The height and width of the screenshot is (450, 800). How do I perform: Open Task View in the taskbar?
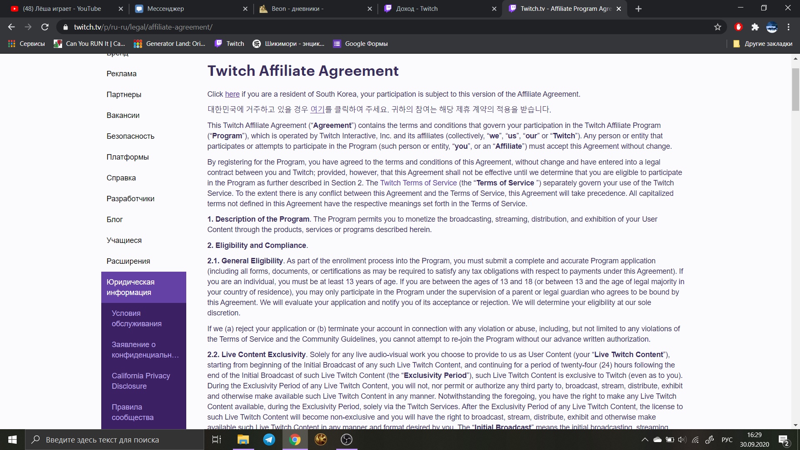[217, 440]
